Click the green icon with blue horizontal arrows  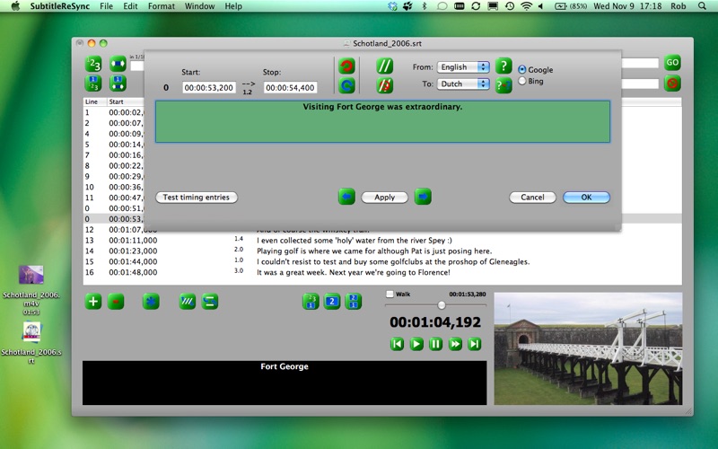point(118,64)
